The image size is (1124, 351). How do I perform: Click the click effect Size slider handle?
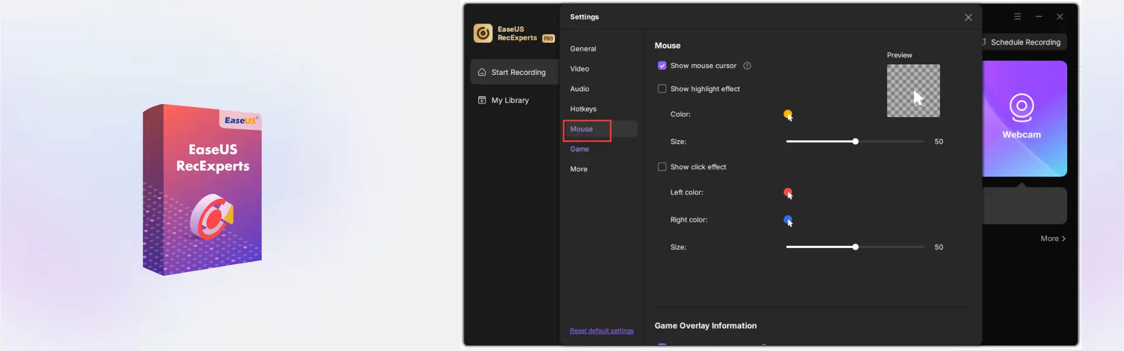(855, 247)
